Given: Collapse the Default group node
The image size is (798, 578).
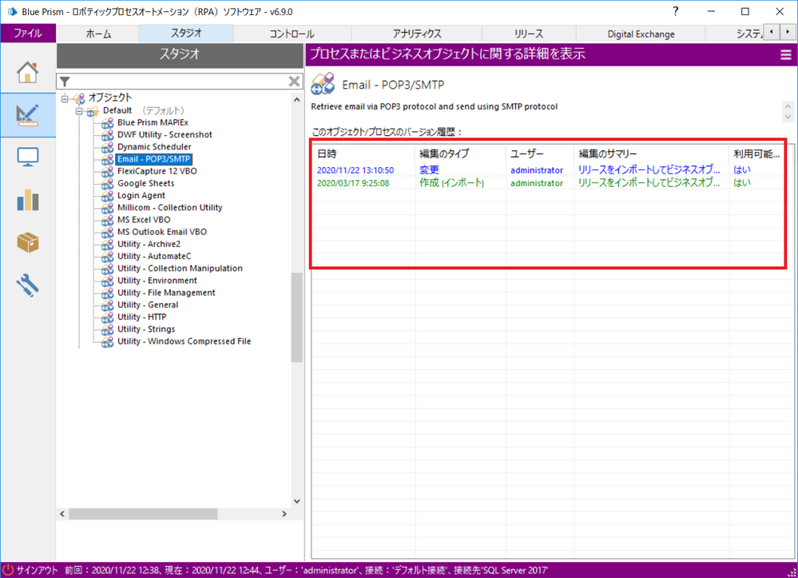Looking at the screenshot, I should click(79, 110).
